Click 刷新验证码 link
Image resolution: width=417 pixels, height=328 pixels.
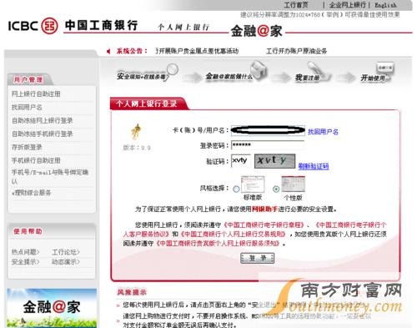tap(314, 166)
